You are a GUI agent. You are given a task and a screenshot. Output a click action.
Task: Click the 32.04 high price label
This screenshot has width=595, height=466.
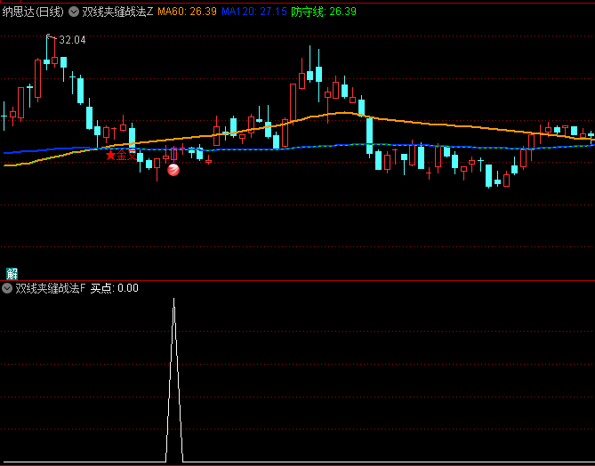[x=72, y=40]
